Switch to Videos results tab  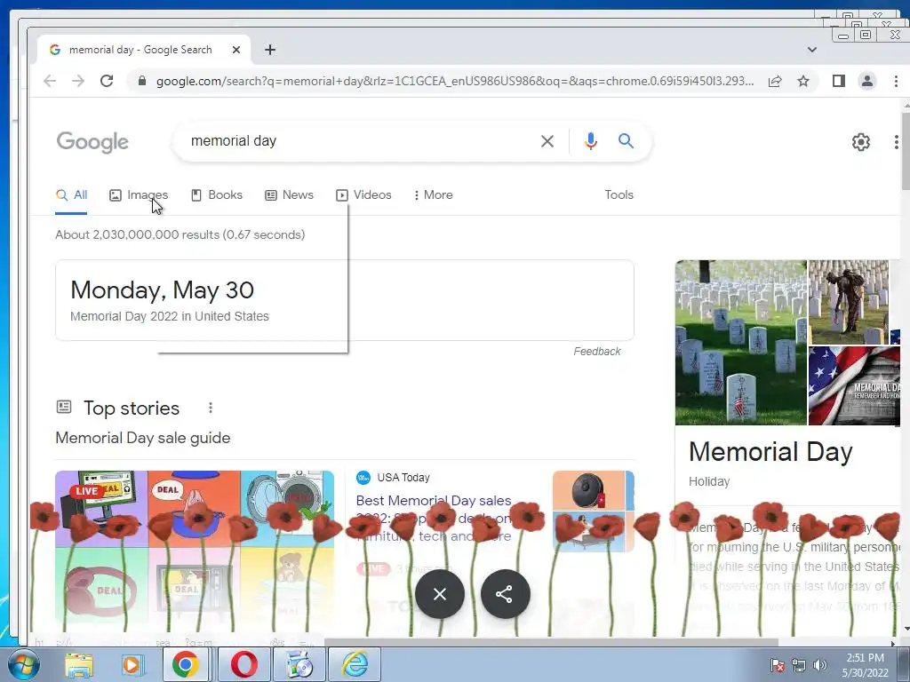point(363,194)
